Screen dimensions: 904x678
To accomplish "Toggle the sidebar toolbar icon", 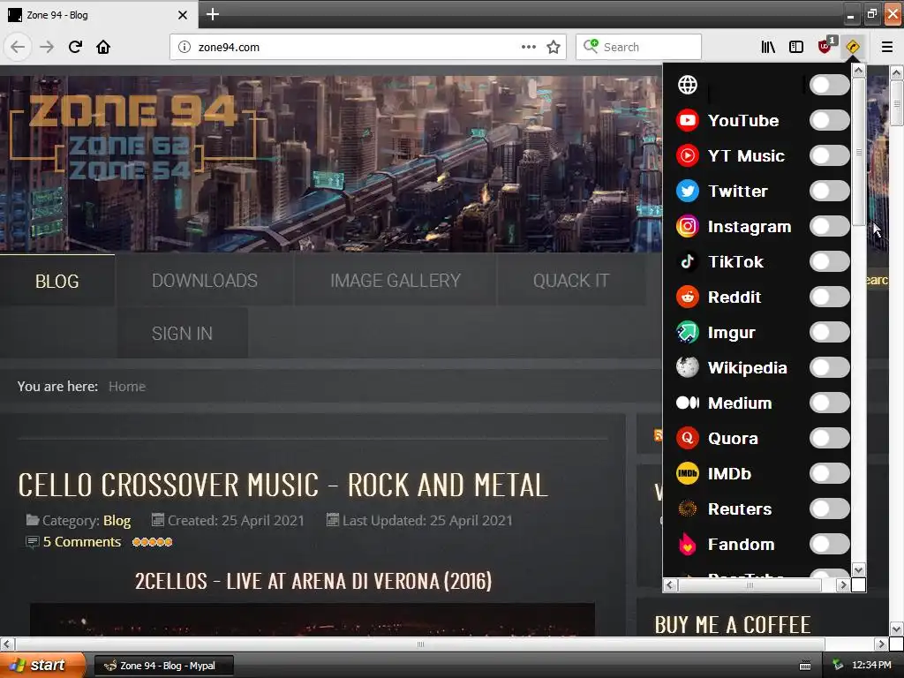I will (796, 47).
